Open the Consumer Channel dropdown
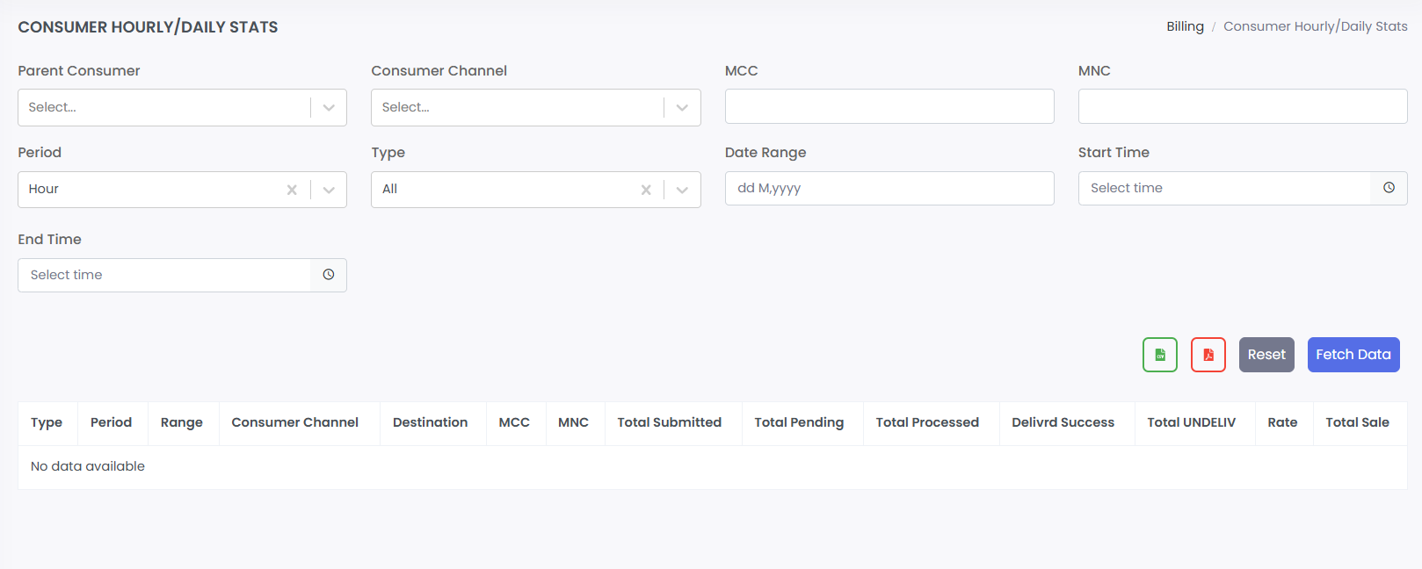Viewport: 1422px width, 569px height. (682, 108)
